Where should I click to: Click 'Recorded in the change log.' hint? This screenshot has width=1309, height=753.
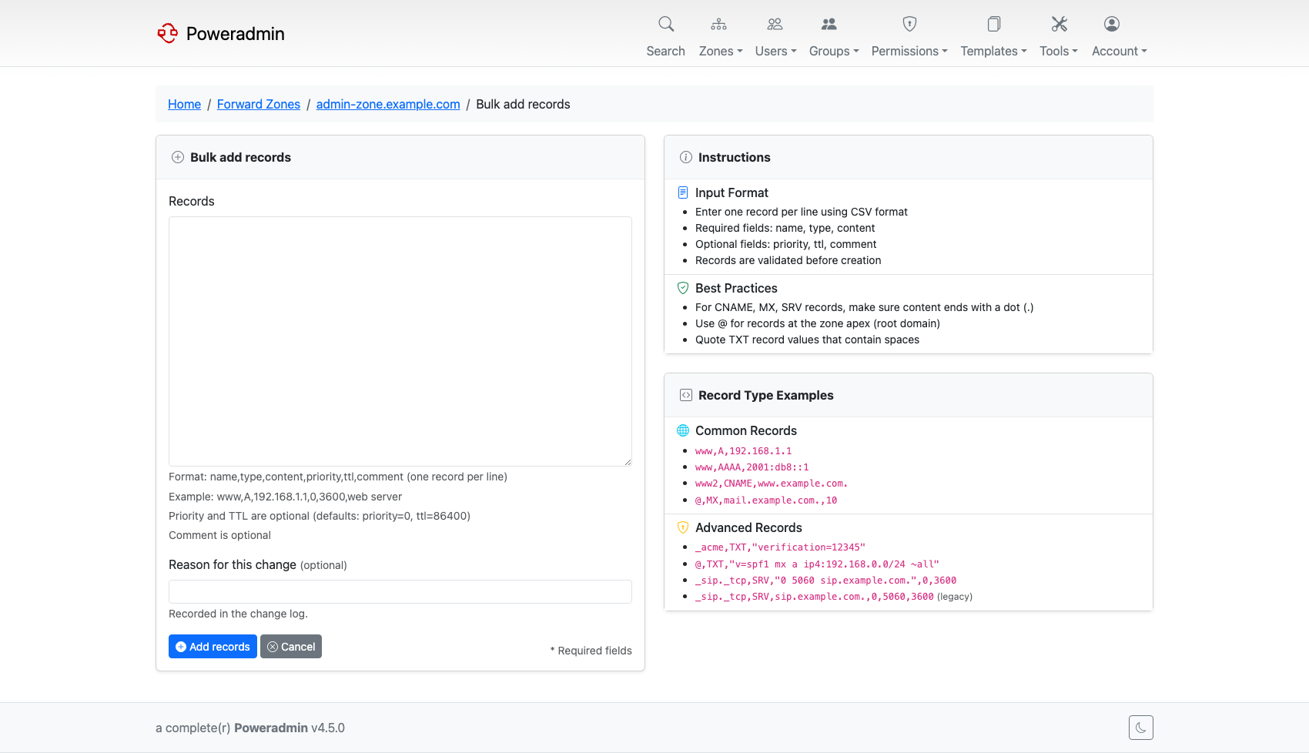point(238,614)
